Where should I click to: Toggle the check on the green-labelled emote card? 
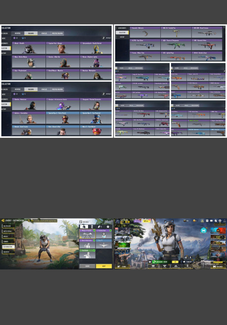click(94, 251)
